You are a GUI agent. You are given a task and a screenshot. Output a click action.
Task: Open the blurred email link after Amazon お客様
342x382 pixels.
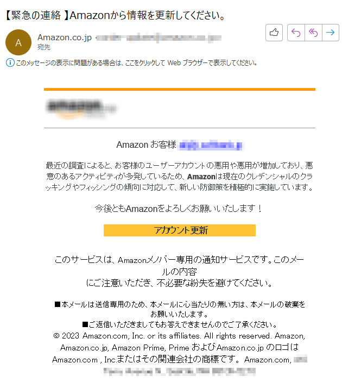point(211,145)
